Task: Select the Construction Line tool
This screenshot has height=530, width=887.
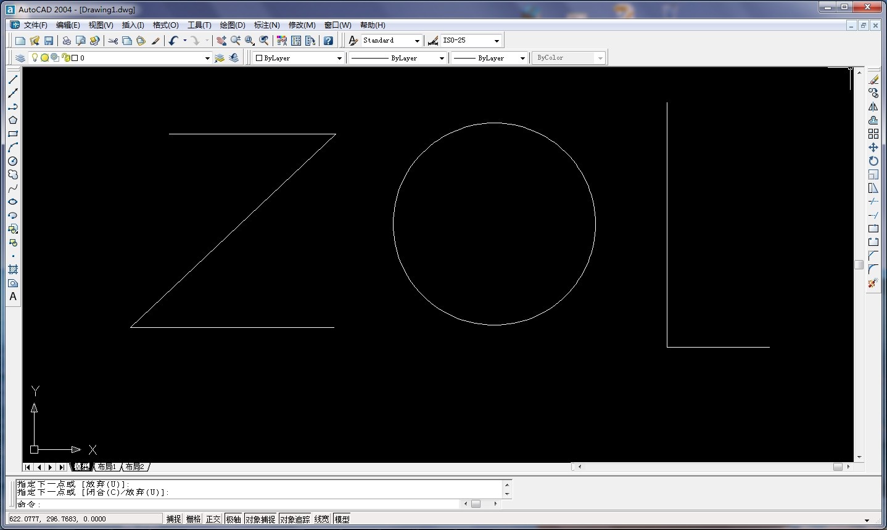Action: [x=13, y=93]
